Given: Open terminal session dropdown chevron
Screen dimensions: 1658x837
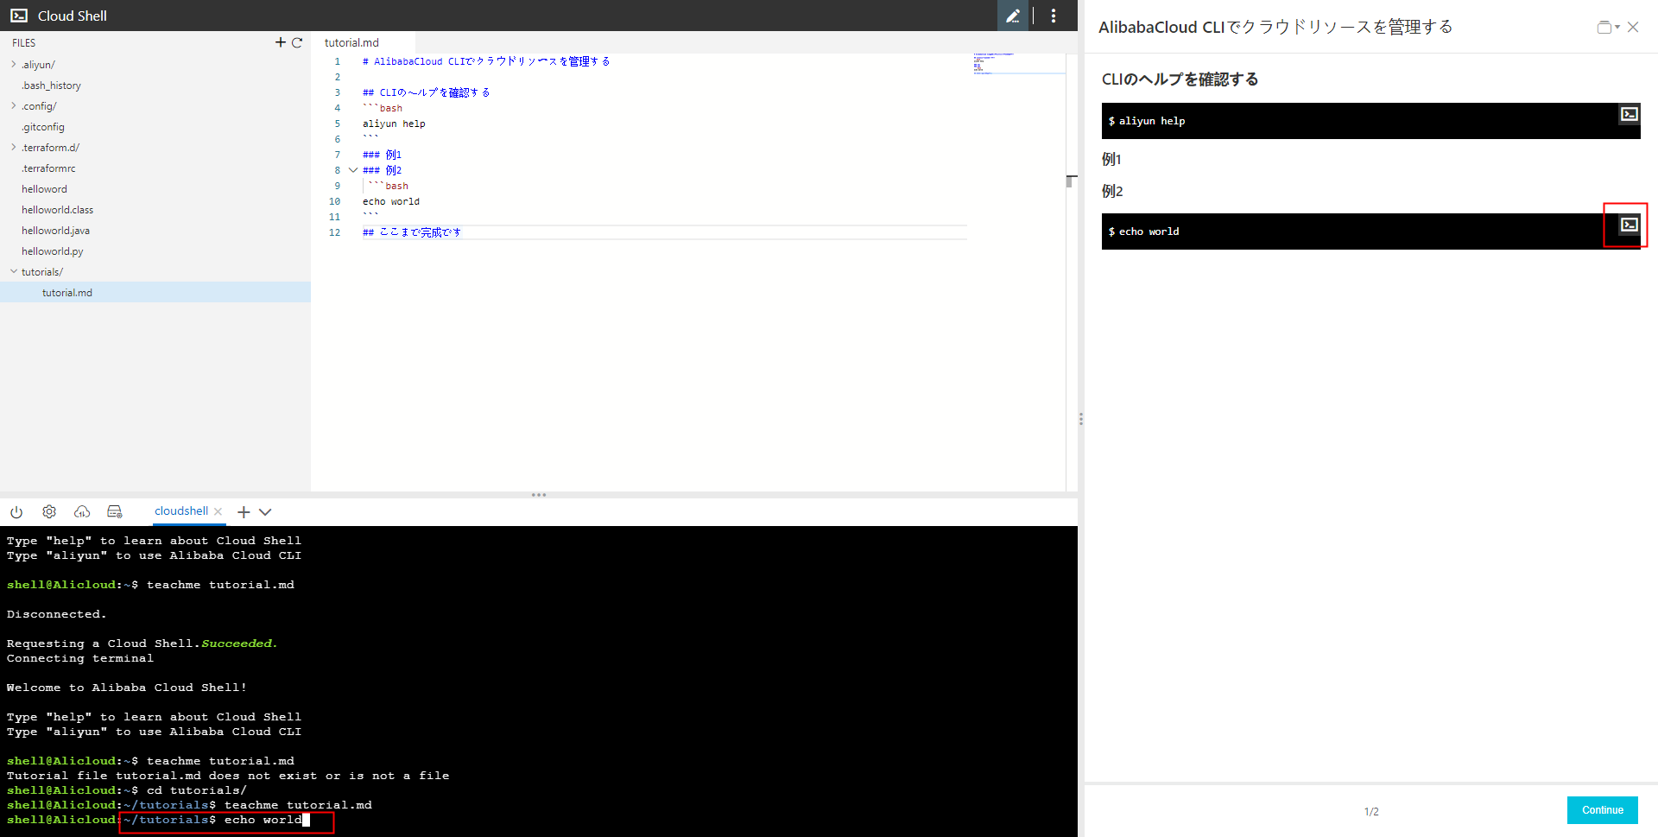Looking at the screenshot, I should click(265, 512).
